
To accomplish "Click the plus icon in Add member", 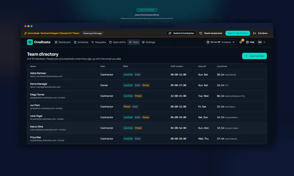I will click(x=246, y=56).
